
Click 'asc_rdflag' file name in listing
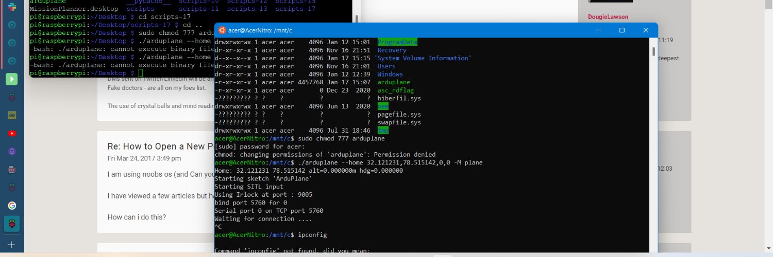(396, 90)
